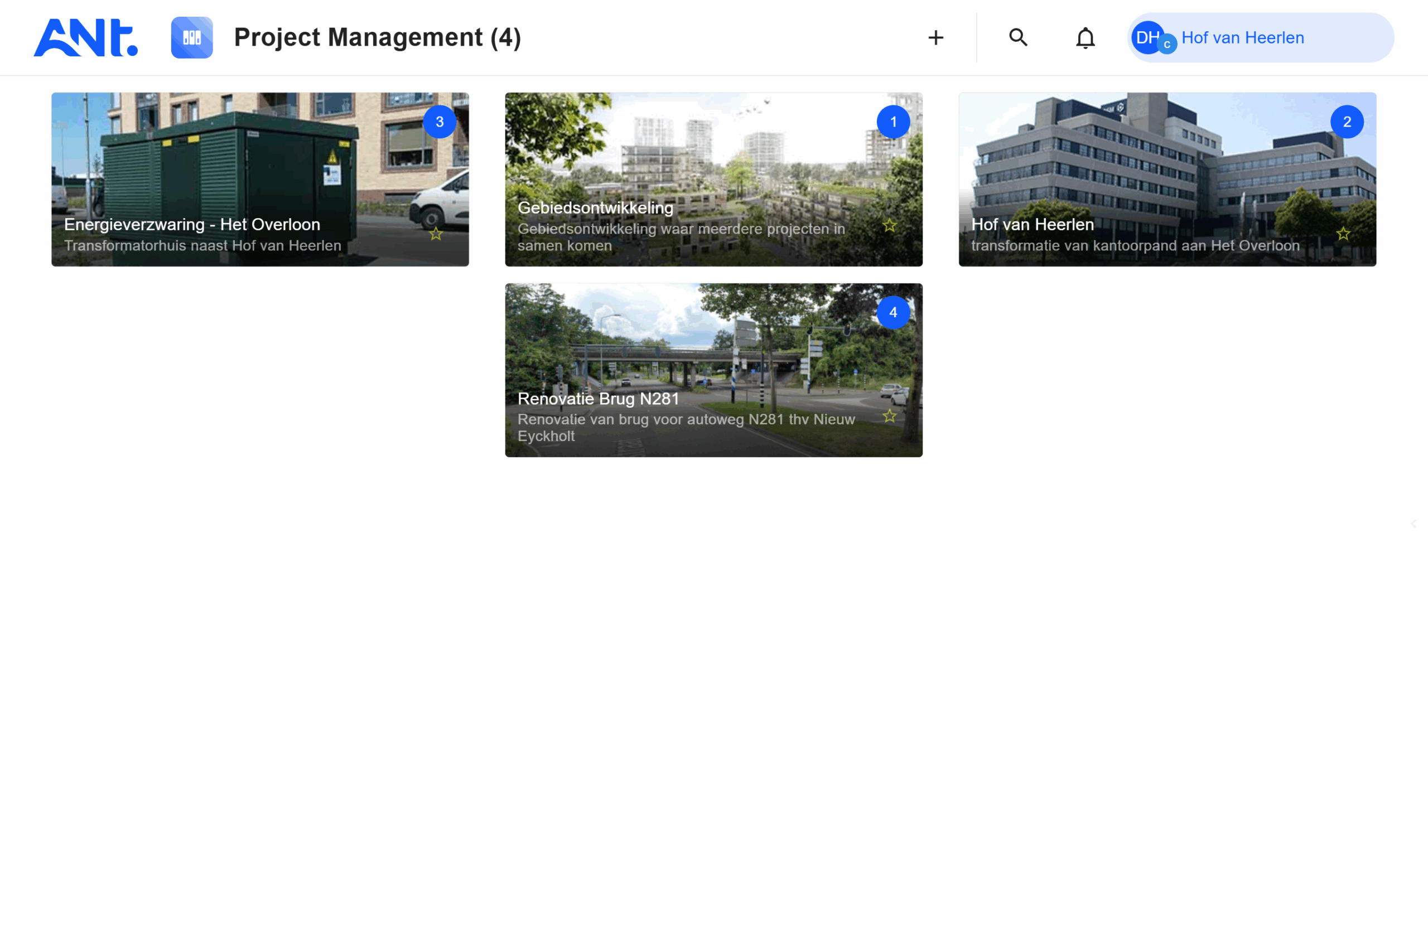Click 'Renovatie van brug voor autoweg N281' description
The image size is (1428, 952).
pyautogui.click(x=686, y=427)
